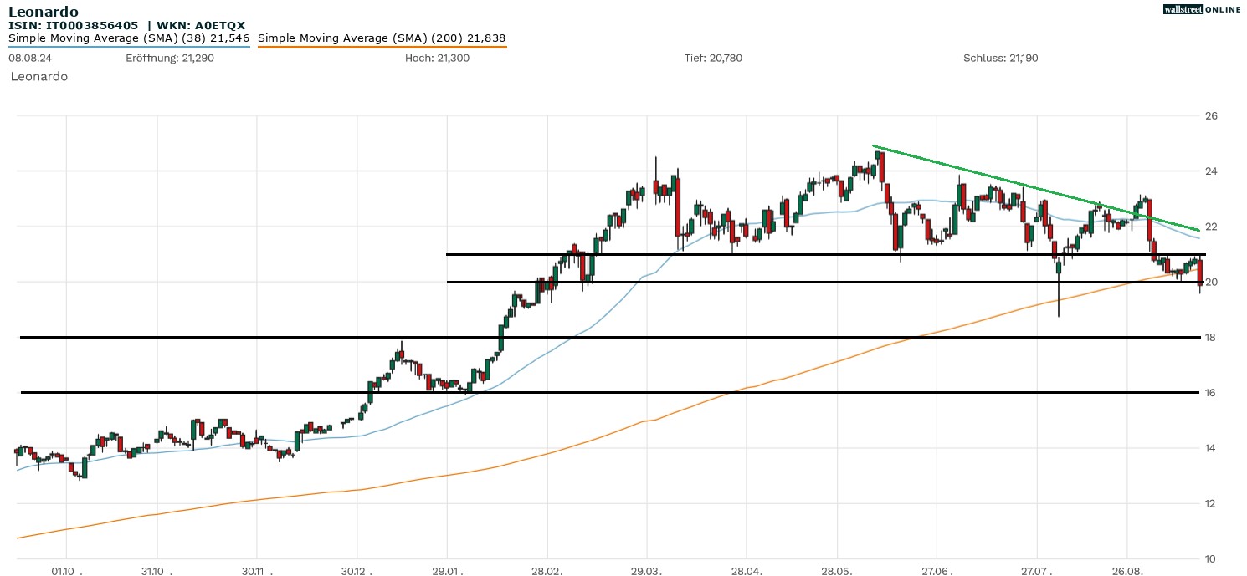Click the 29.03. date on x-axis
This screenshot has width=1247, height=576.
(646, 571)
